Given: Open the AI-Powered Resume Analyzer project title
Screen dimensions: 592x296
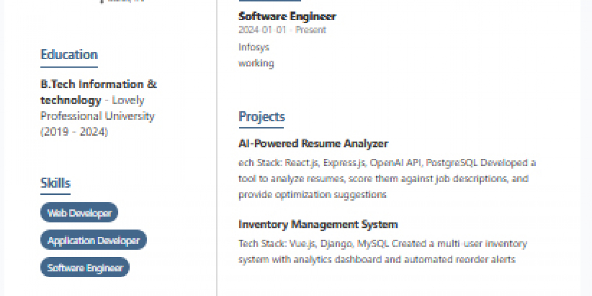Looking at the screenshot, I should 313,144.
